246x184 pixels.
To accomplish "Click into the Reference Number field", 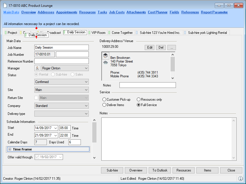I will tap(61, 61).
